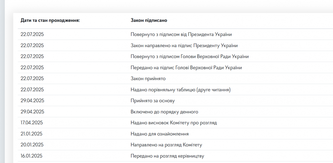
Task: Select the date 21.01.2025
Action: pos(31,134)
